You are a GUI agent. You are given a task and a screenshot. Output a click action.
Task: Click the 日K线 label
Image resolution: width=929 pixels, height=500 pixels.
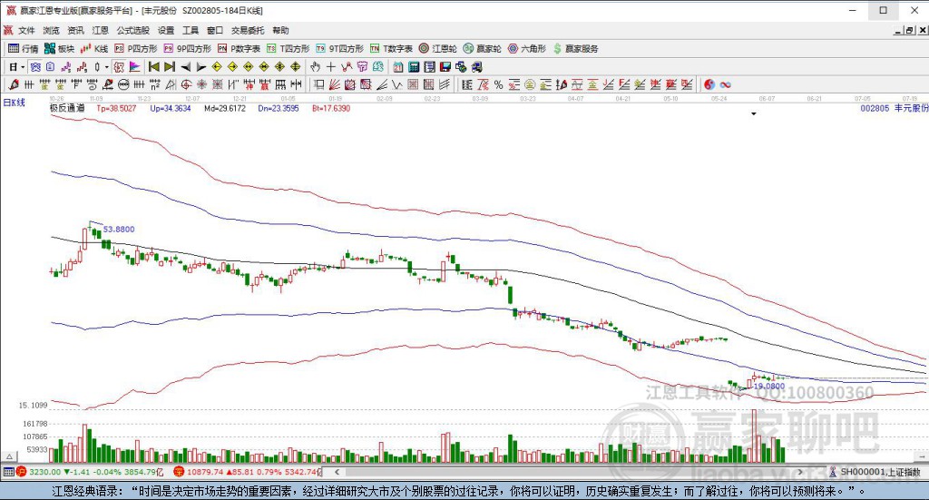15,103
